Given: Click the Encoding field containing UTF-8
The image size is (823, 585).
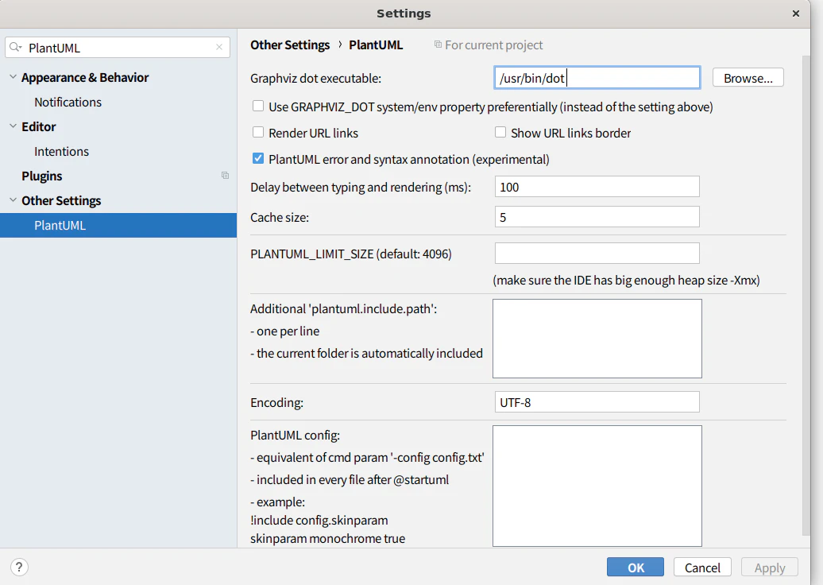Looking at the screenshot, I should (597, 402).
